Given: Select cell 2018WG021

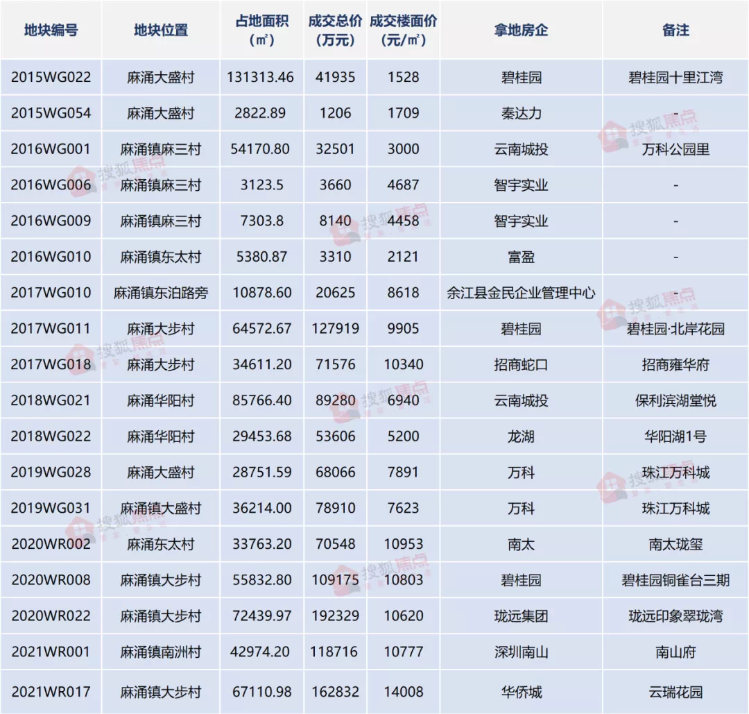Looking at the screenshot, I should [x=51, y=400].
